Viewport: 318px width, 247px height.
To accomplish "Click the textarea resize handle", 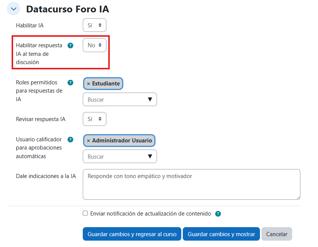I will [299, 197].
